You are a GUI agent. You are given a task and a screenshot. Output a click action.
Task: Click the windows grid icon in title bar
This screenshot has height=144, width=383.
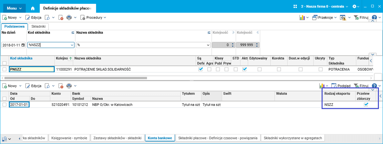295,6
